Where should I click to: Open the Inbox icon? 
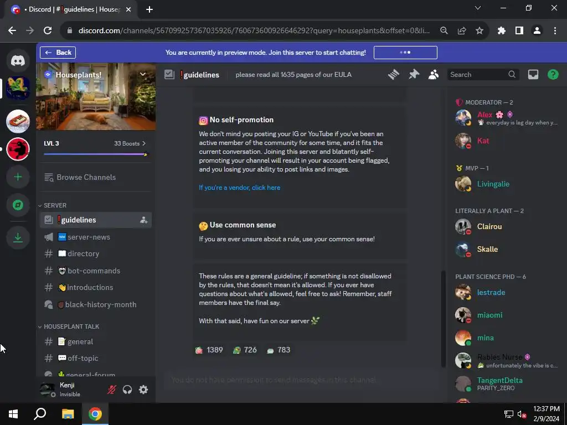click(533, 75)
